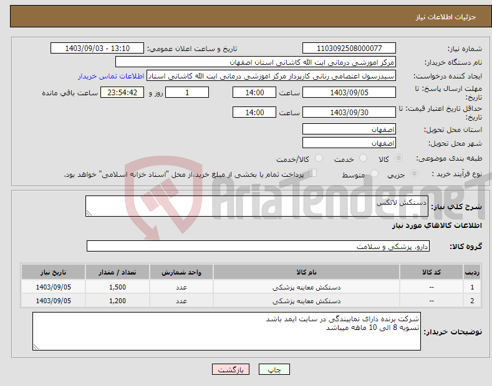Click the شرح کلی نیاز description textarea

(x=257, y=206)
